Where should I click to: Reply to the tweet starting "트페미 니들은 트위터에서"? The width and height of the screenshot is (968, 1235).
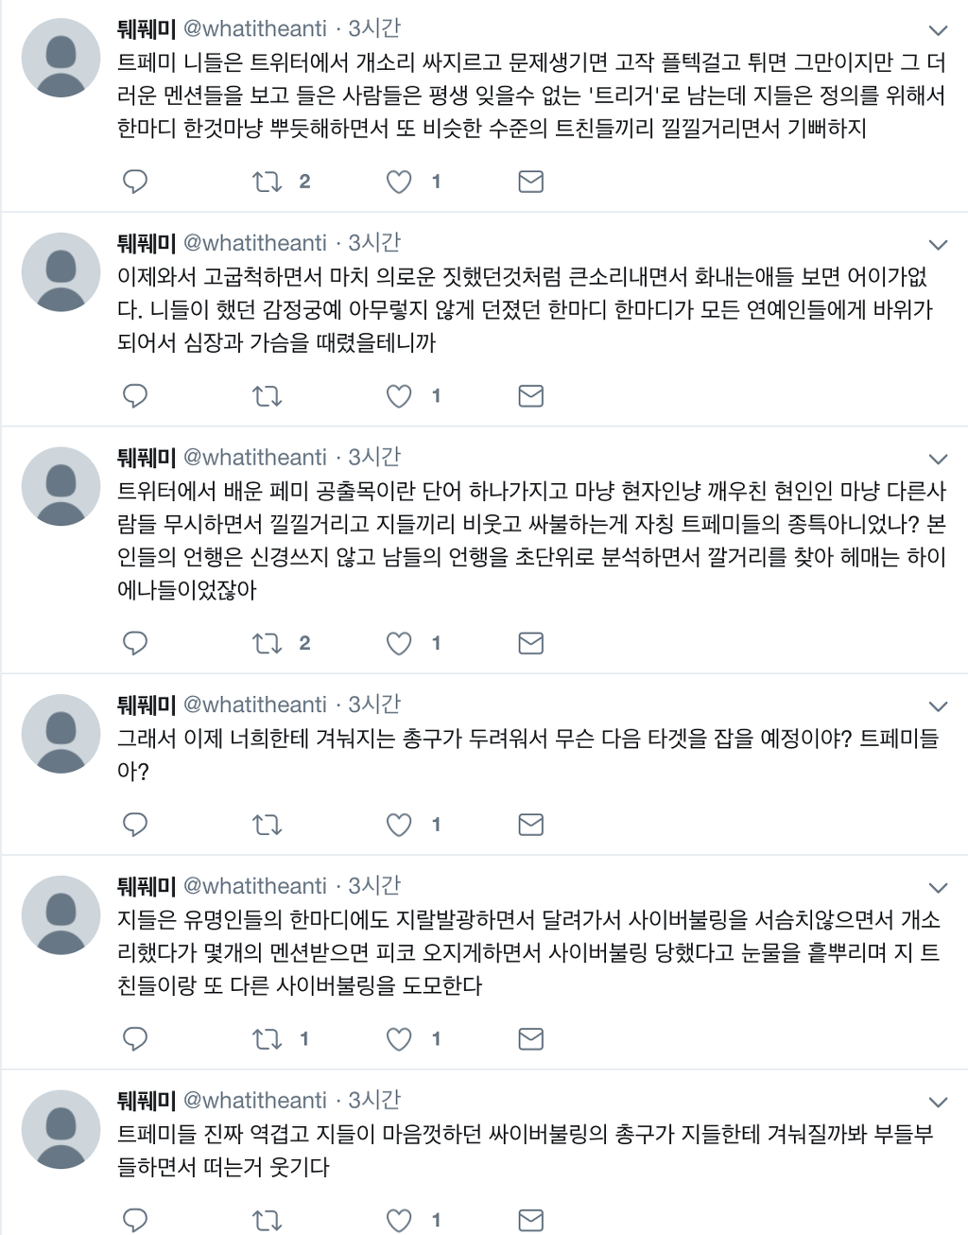tap(135, 182)
